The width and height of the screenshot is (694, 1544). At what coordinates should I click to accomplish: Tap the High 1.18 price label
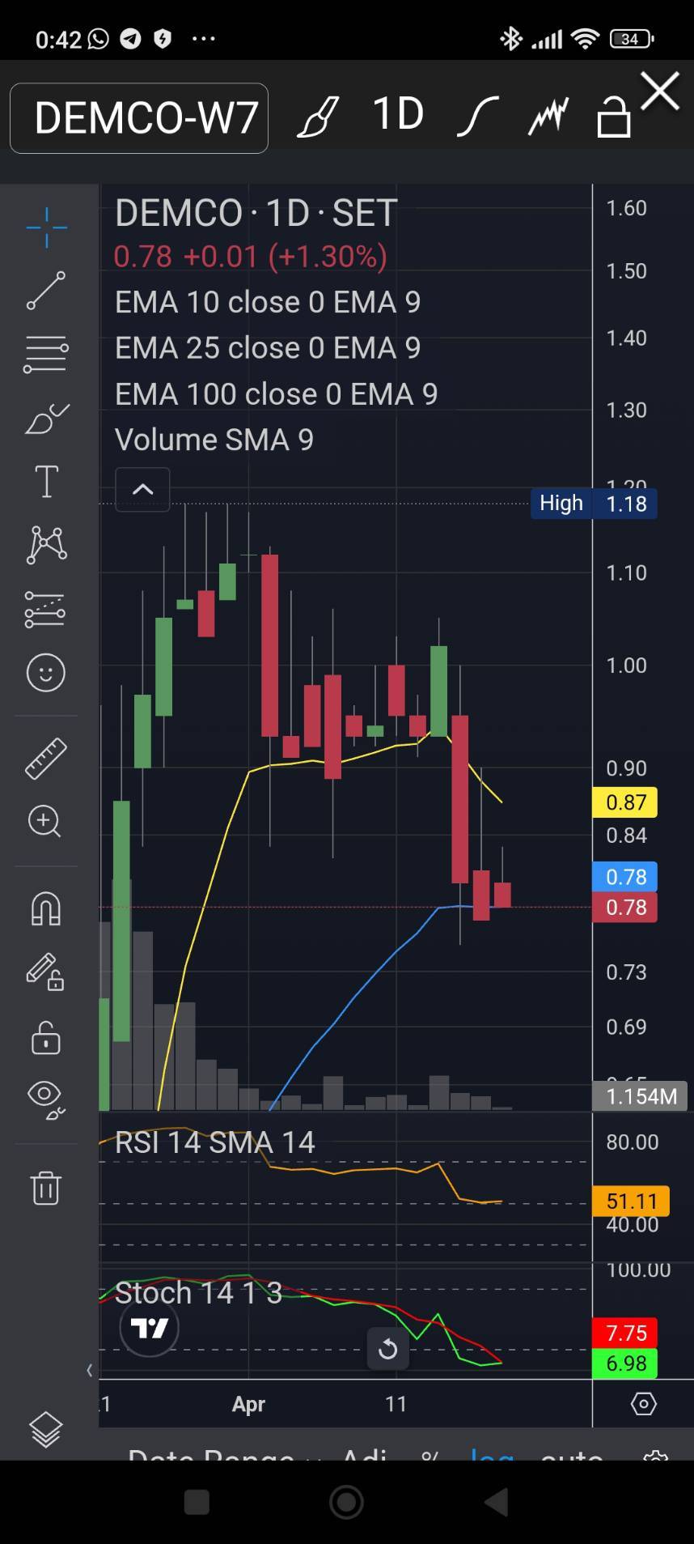(x=594, y=504)
